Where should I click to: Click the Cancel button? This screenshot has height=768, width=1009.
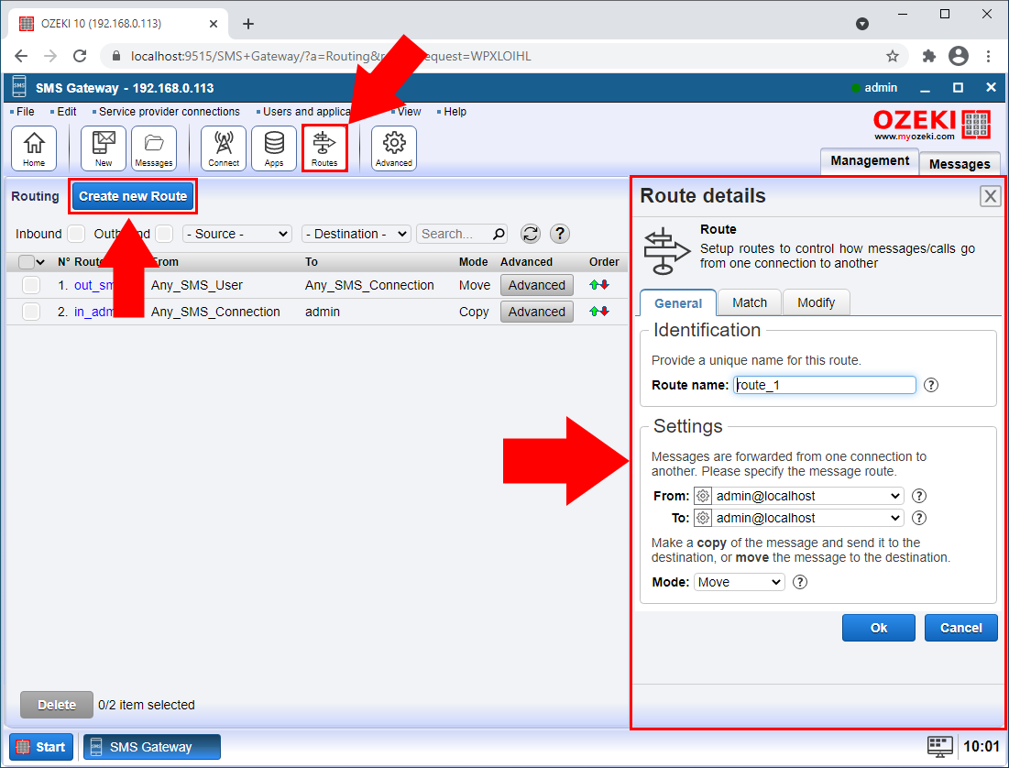click(x=960, y=628)
